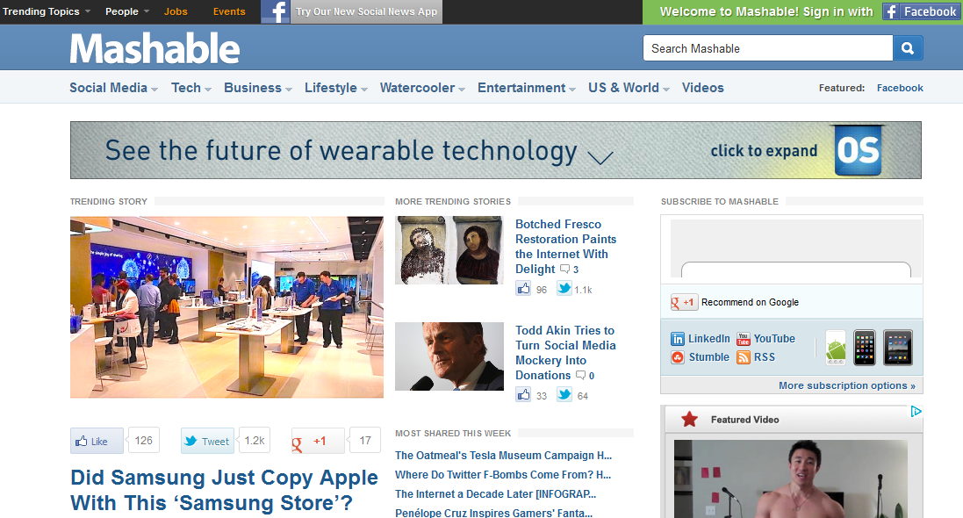Tweet the Todd Akin story bird icon
Screen dimensions: 963x518
click(564, 394)
